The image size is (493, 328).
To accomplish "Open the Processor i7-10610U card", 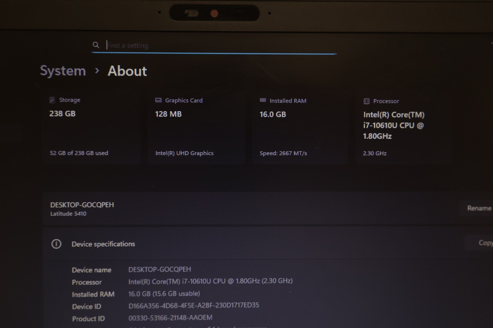I will coord(403,128).
